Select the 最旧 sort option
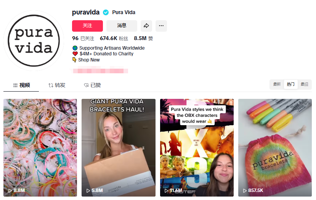Image resolution: width=316 pixels, height=200 pixels. (x=304, y=84)
